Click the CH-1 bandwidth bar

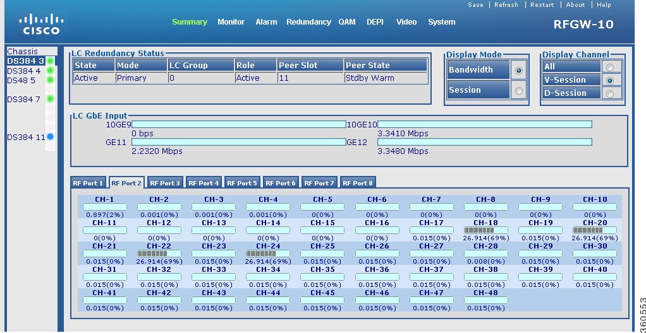tap(105, 207)
